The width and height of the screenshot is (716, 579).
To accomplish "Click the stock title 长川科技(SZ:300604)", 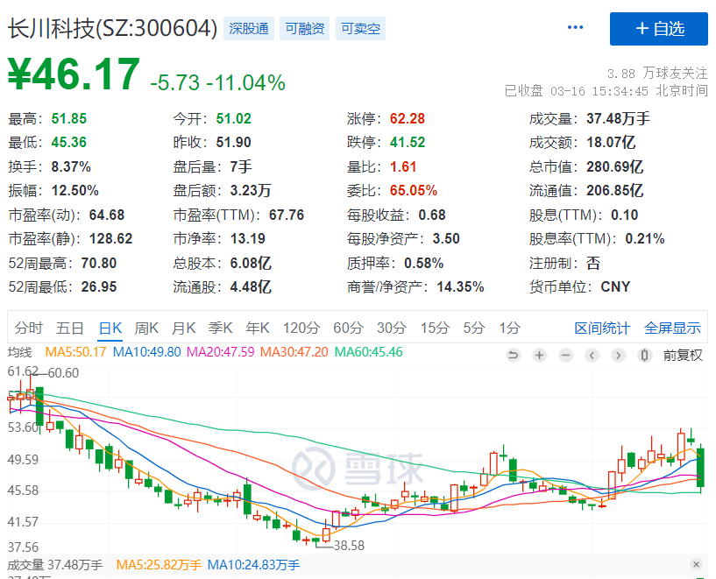I will coord(112,28).
